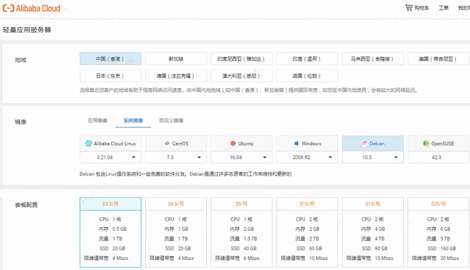Click the OpenSUSE logo icon

[x=426, y=143]
